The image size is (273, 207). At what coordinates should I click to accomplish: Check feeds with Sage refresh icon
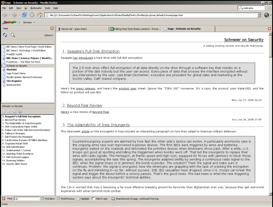5,35
